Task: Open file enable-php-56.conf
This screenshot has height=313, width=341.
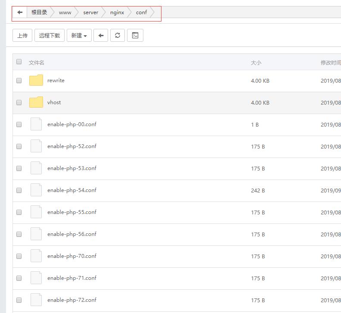Action: (x=72, y=234)
